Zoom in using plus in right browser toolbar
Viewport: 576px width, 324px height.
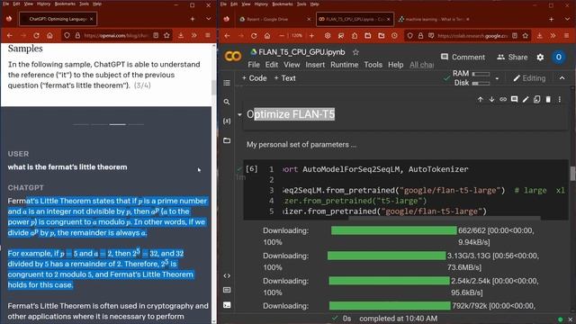tap(311, 36)
